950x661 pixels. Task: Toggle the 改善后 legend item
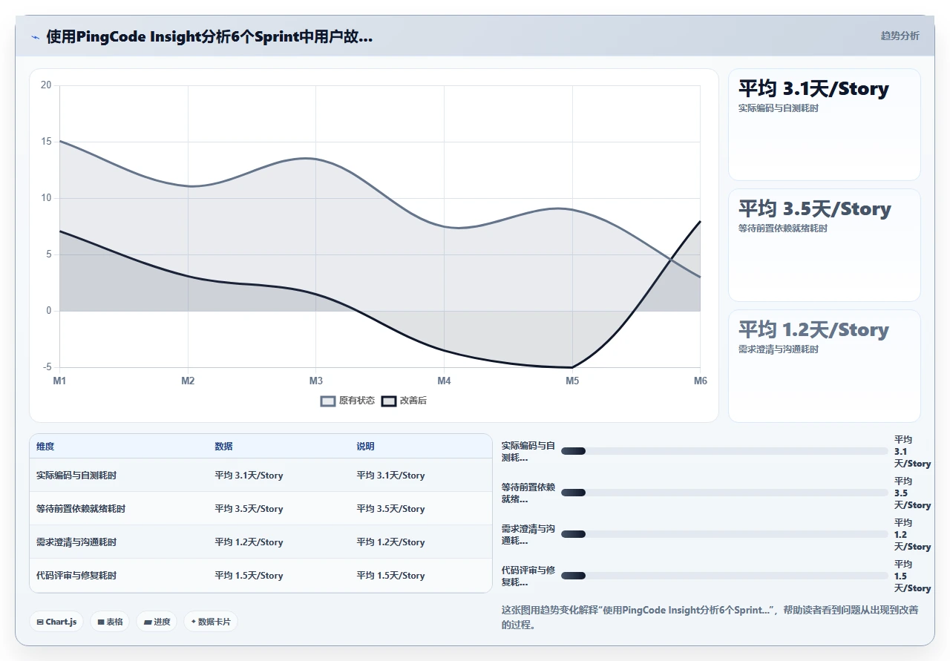[404, 401]
